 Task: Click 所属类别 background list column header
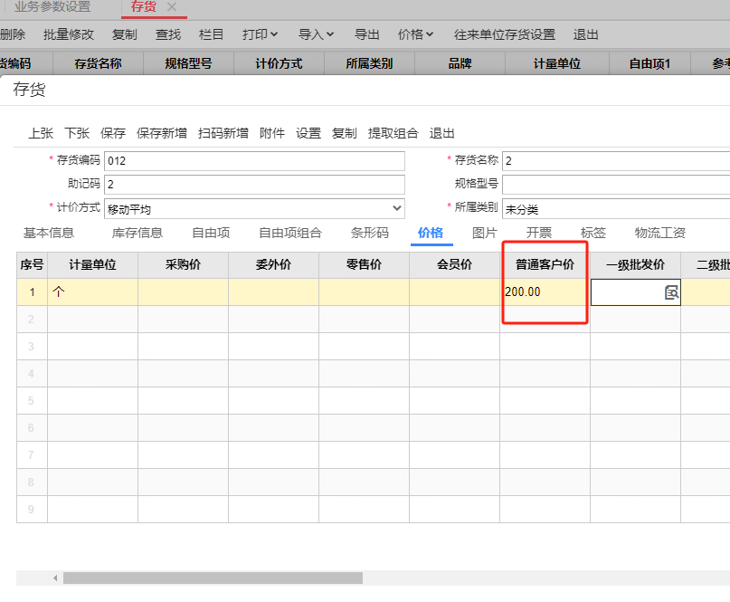[369, 63]
